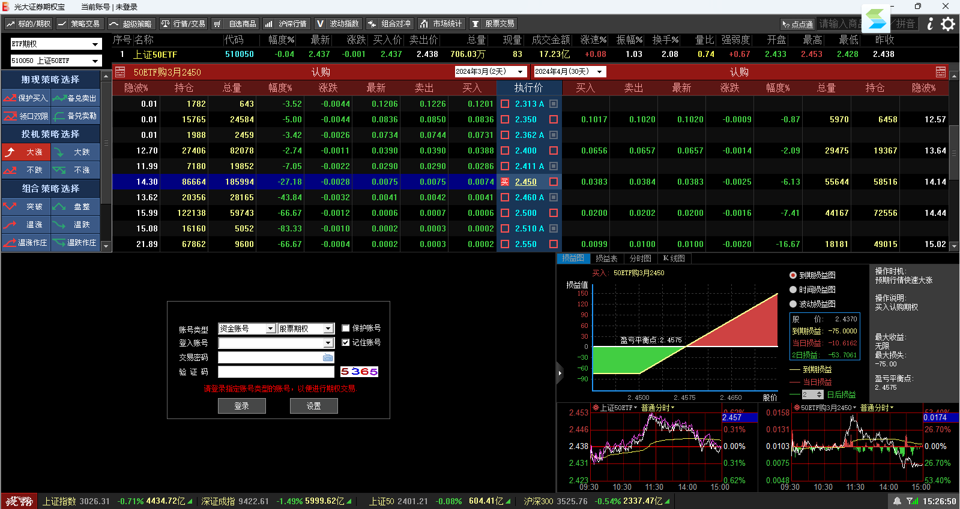Image resolution: width=960 pixels, height=509 pixels.
Task: Select the 到期损益图 radio button
Action: pyautogui.click(x=793, y=275)
